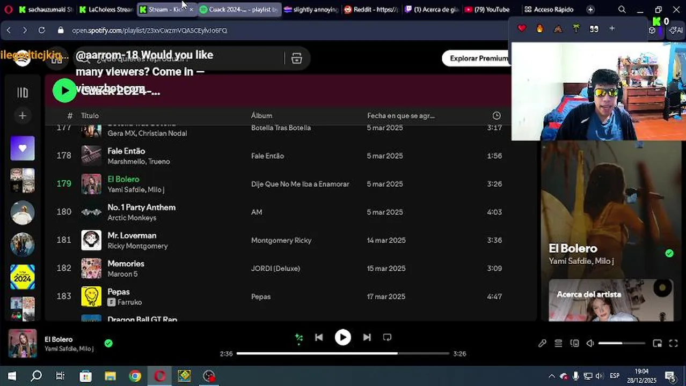Click Explorar Premium button
The image size is (686, 386).
478,58
